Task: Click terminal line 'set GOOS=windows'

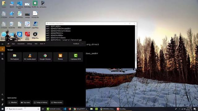Action: [56, 38]
